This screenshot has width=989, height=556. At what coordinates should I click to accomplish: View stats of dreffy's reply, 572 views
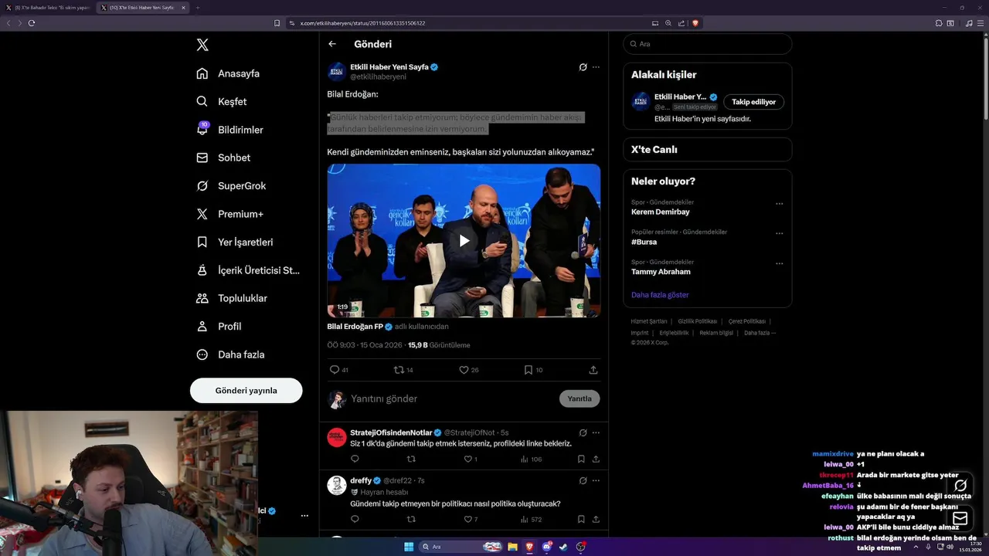[531, 519]
